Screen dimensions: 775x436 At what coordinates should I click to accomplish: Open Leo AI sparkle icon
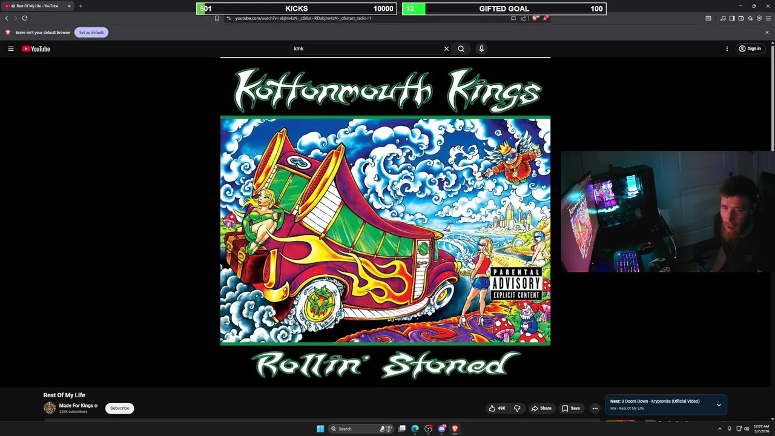(750, 18)
